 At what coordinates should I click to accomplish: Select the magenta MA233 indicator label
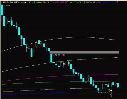60,2
